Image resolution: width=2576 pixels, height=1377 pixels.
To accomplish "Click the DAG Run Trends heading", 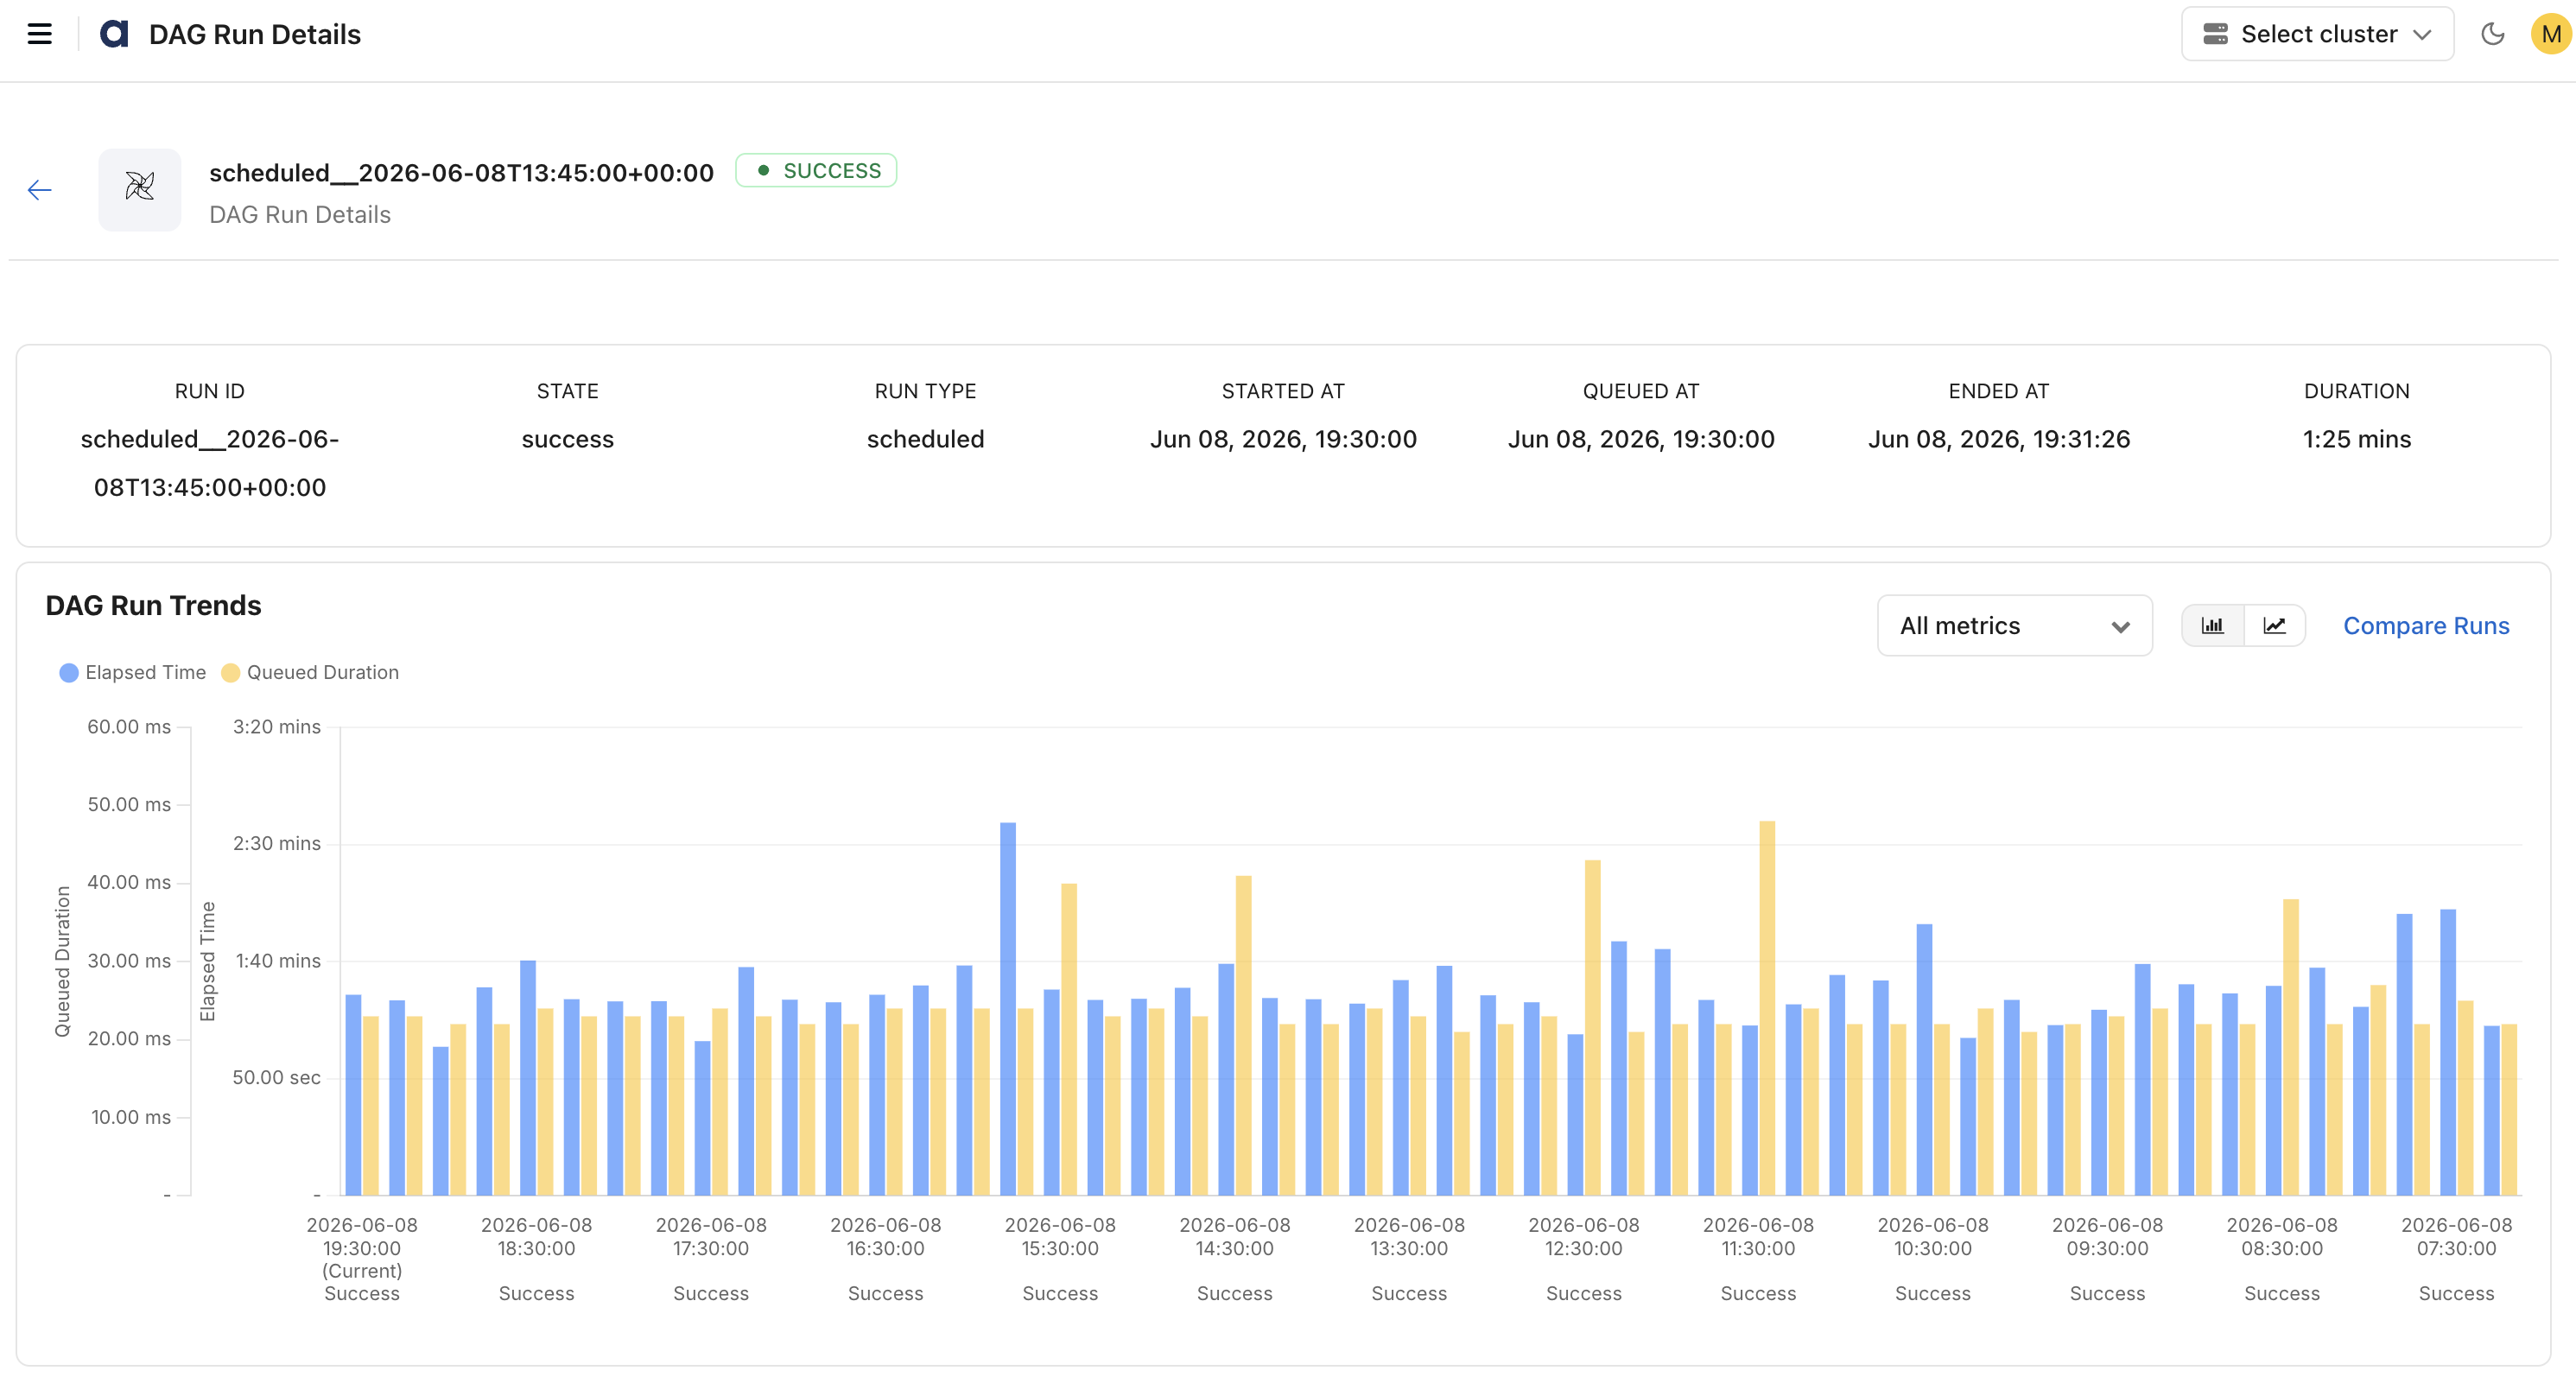I will tap(153, 606).
